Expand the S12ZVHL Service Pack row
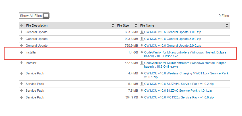242x116 pixels. (22, 84)
